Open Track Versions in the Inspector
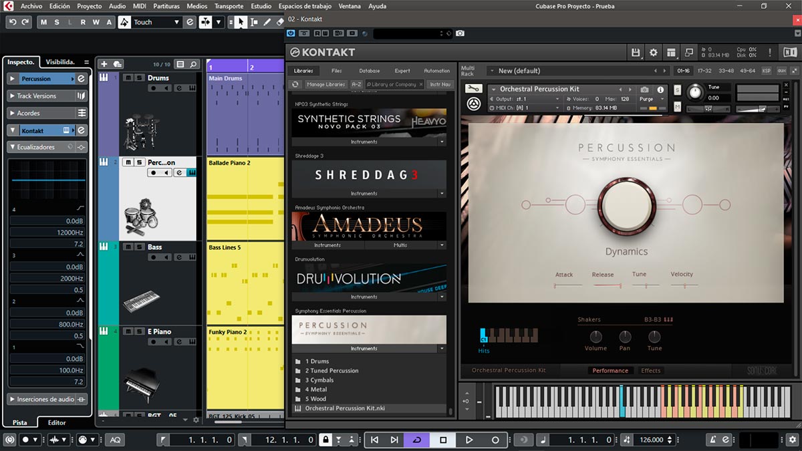 [x=47, y=96]
